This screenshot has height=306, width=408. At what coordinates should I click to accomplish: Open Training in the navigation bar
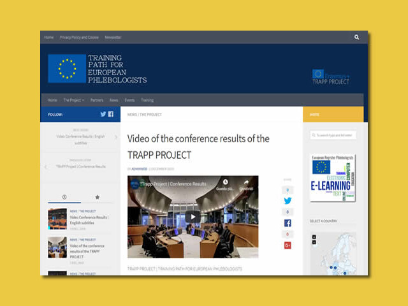[147, 100]
